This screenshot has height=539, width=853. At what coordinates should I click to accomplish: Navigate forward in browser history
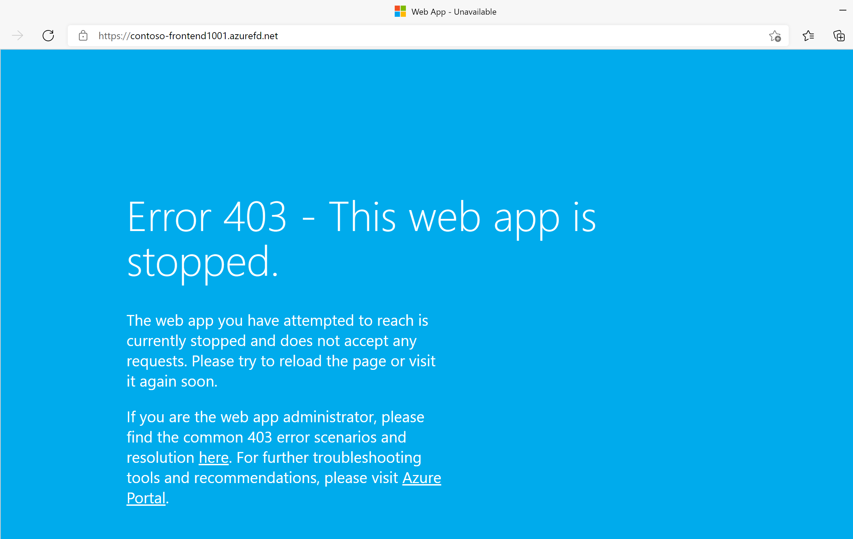point(17,35)
